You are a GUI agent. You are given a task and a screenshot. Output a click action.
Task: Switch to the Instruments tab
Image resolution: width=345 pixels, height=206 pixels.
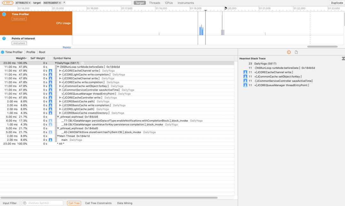pos(186,3)
